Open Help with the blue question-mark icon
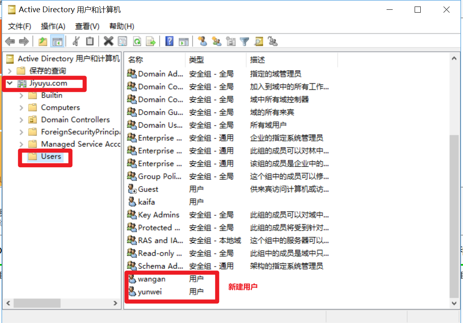The height and width of the screenshot is (323, 463). 170,41
